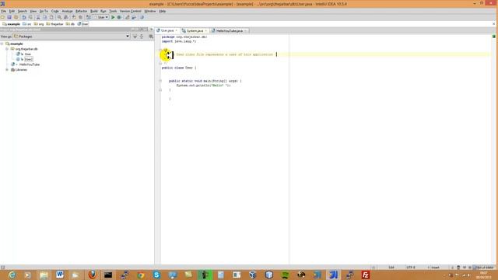Click the Cut toolbar icon
498x280 pixels.
(38, 17)
